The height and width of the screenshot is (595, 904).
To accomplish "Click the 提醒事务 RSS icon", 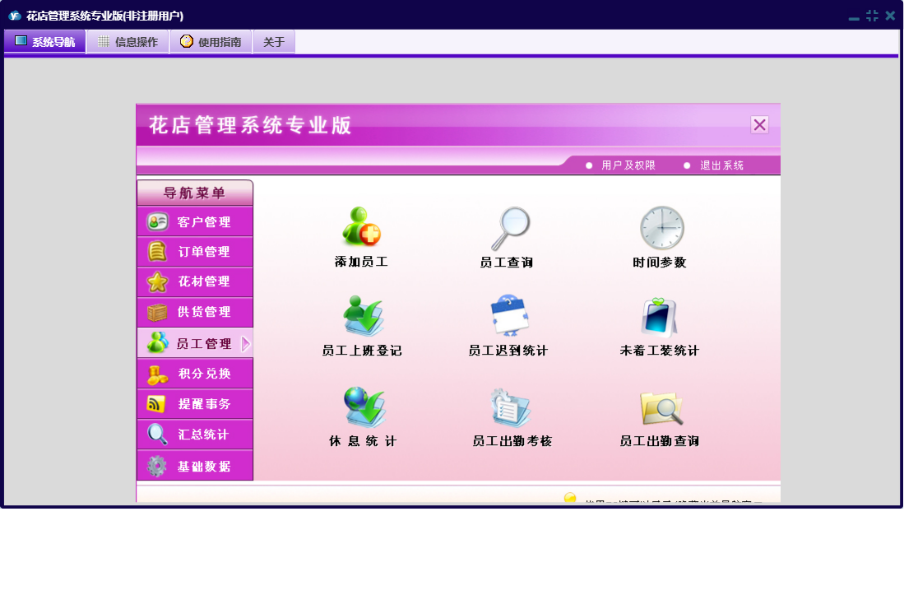I will (155, 403).
